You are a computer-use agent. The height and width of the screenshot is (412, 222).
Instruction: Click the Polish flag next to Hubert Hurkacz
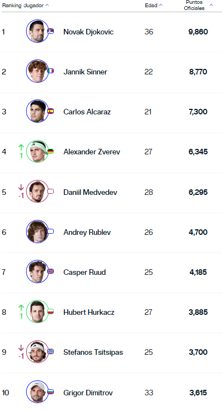tap(51, 311)
